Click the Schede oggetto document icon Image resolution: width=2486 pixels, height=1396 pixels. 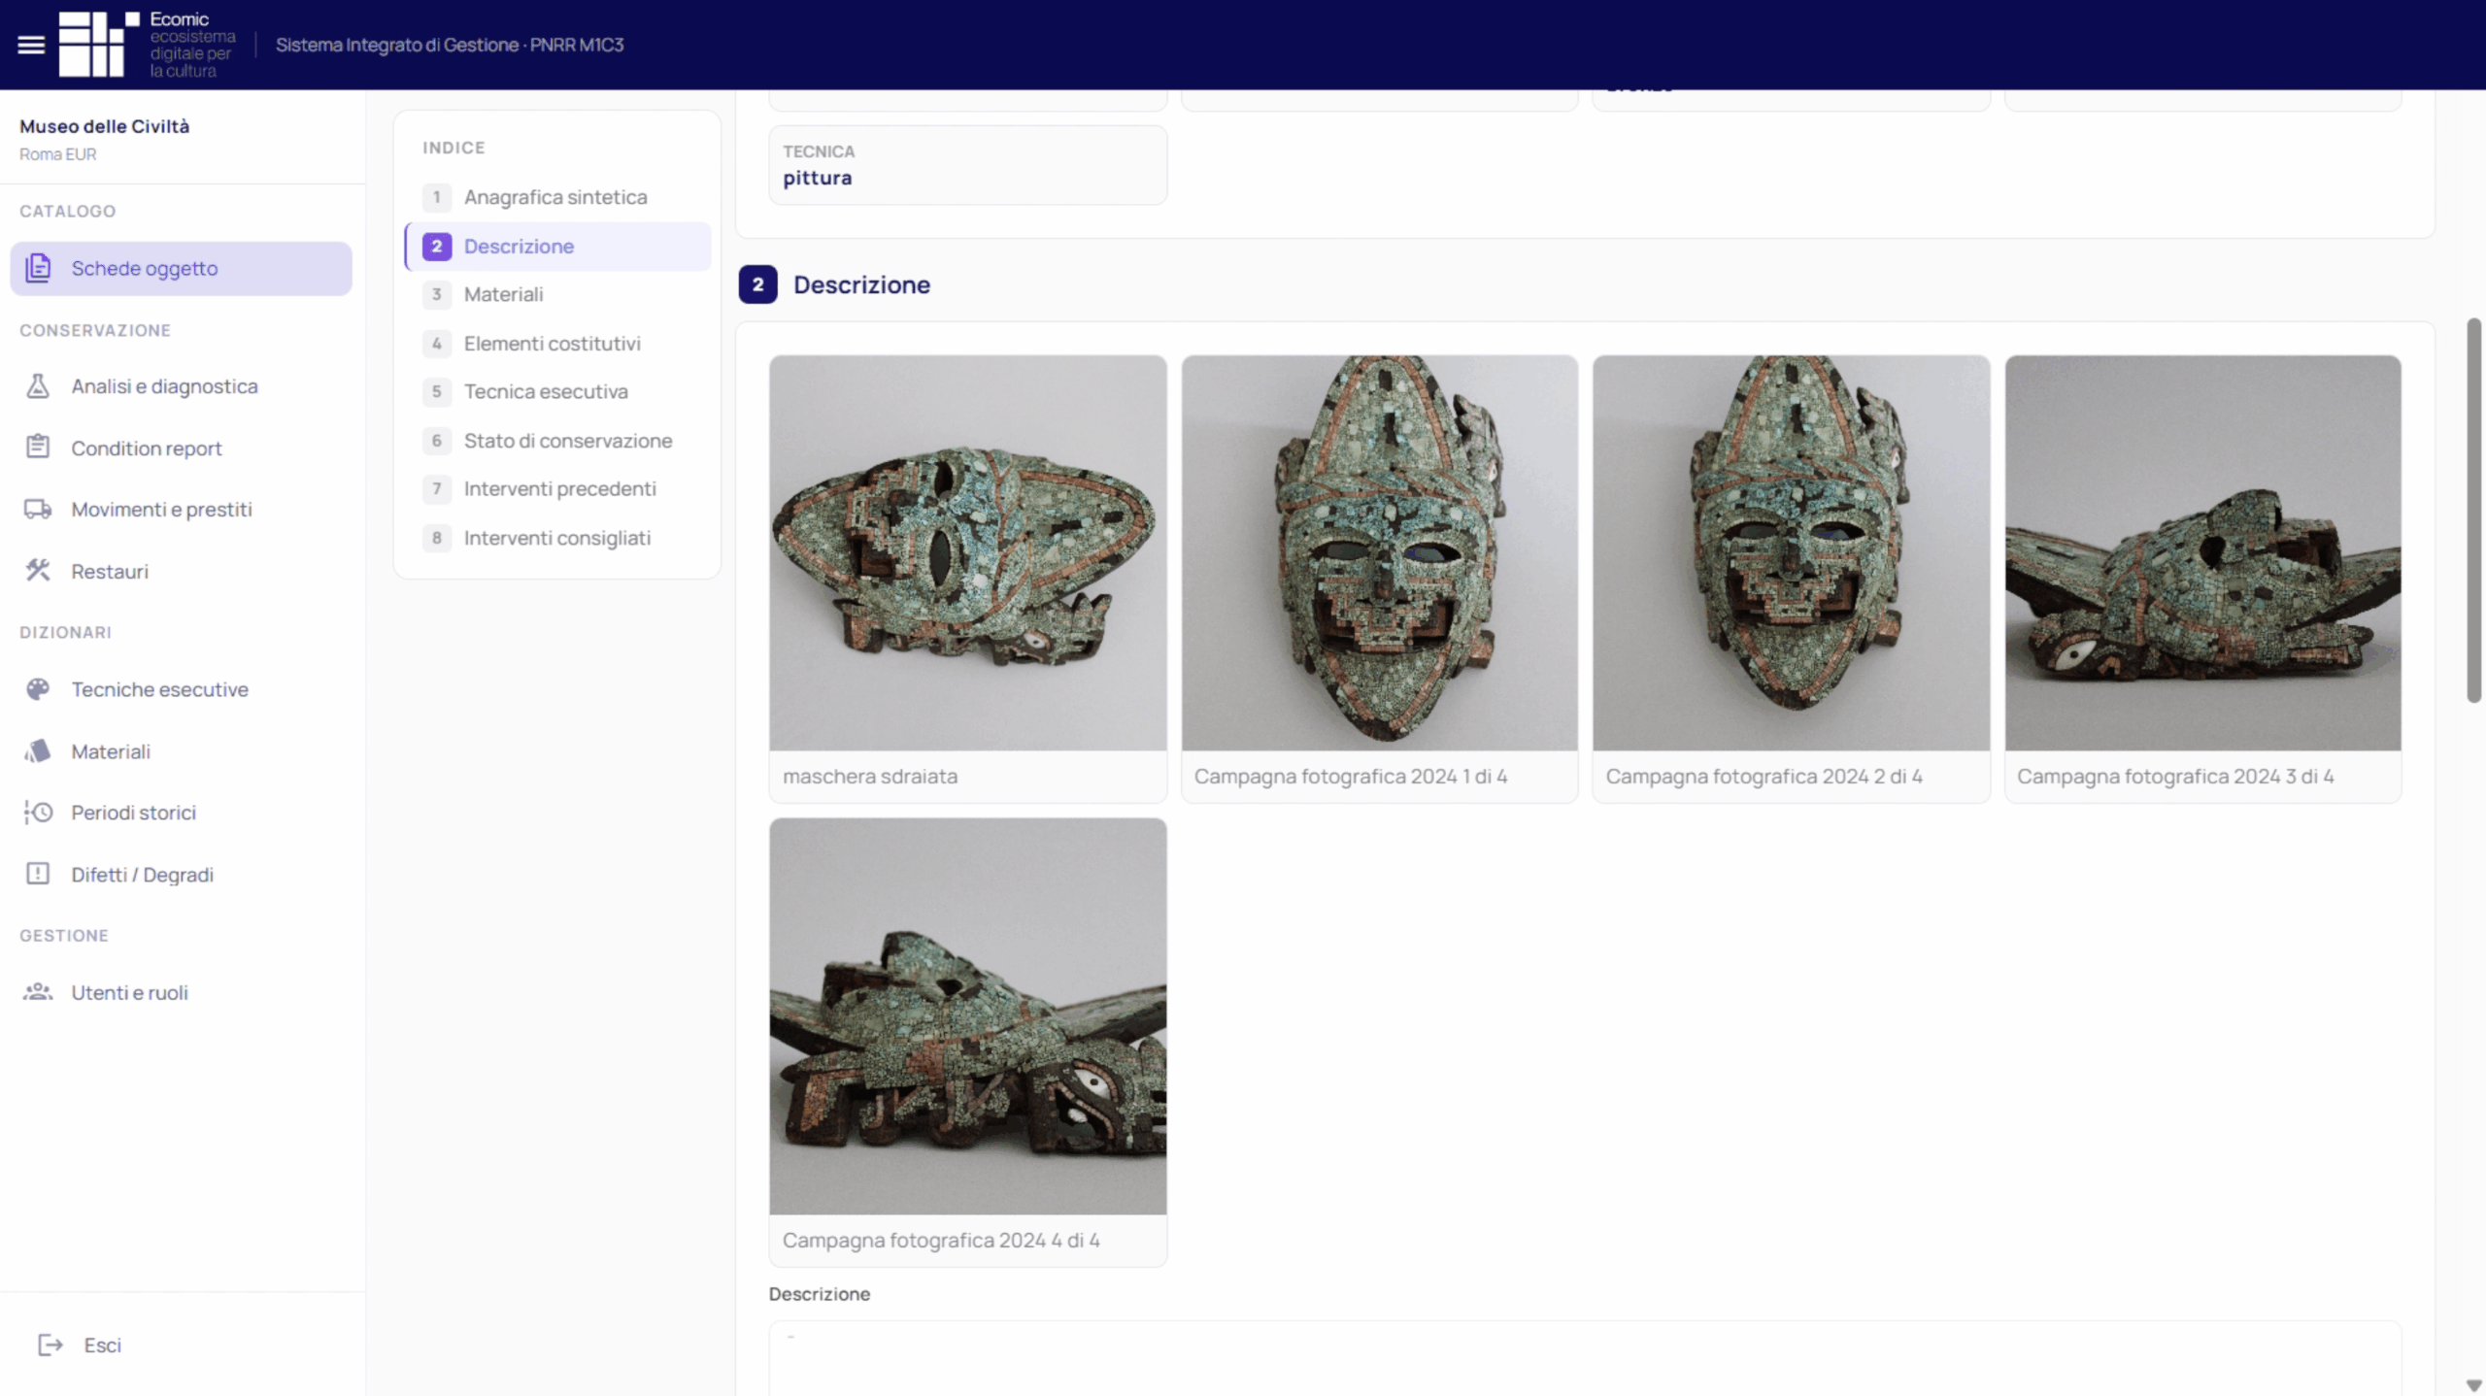(38, 268)
